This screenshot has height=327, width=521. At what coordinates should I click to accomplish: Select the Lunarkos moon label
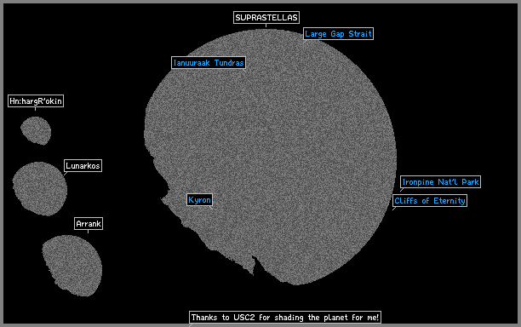83,166
